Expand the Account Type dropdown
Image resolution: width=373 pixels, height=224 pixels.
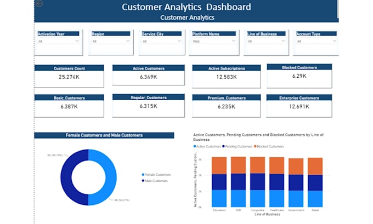tap(317, 41)
